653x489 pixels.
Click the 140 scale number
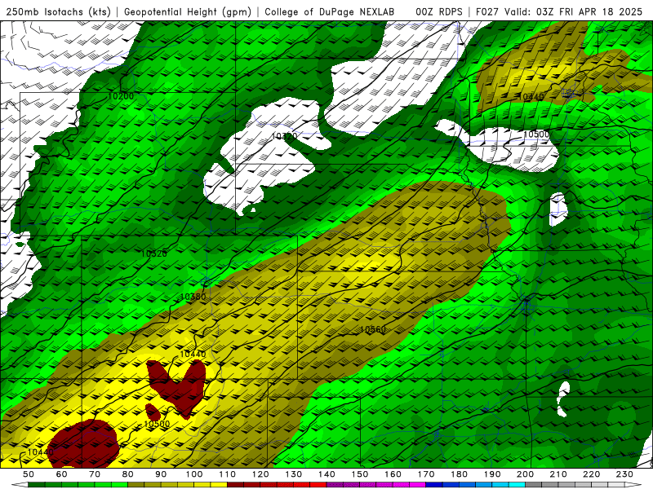(x=326, y=474)
